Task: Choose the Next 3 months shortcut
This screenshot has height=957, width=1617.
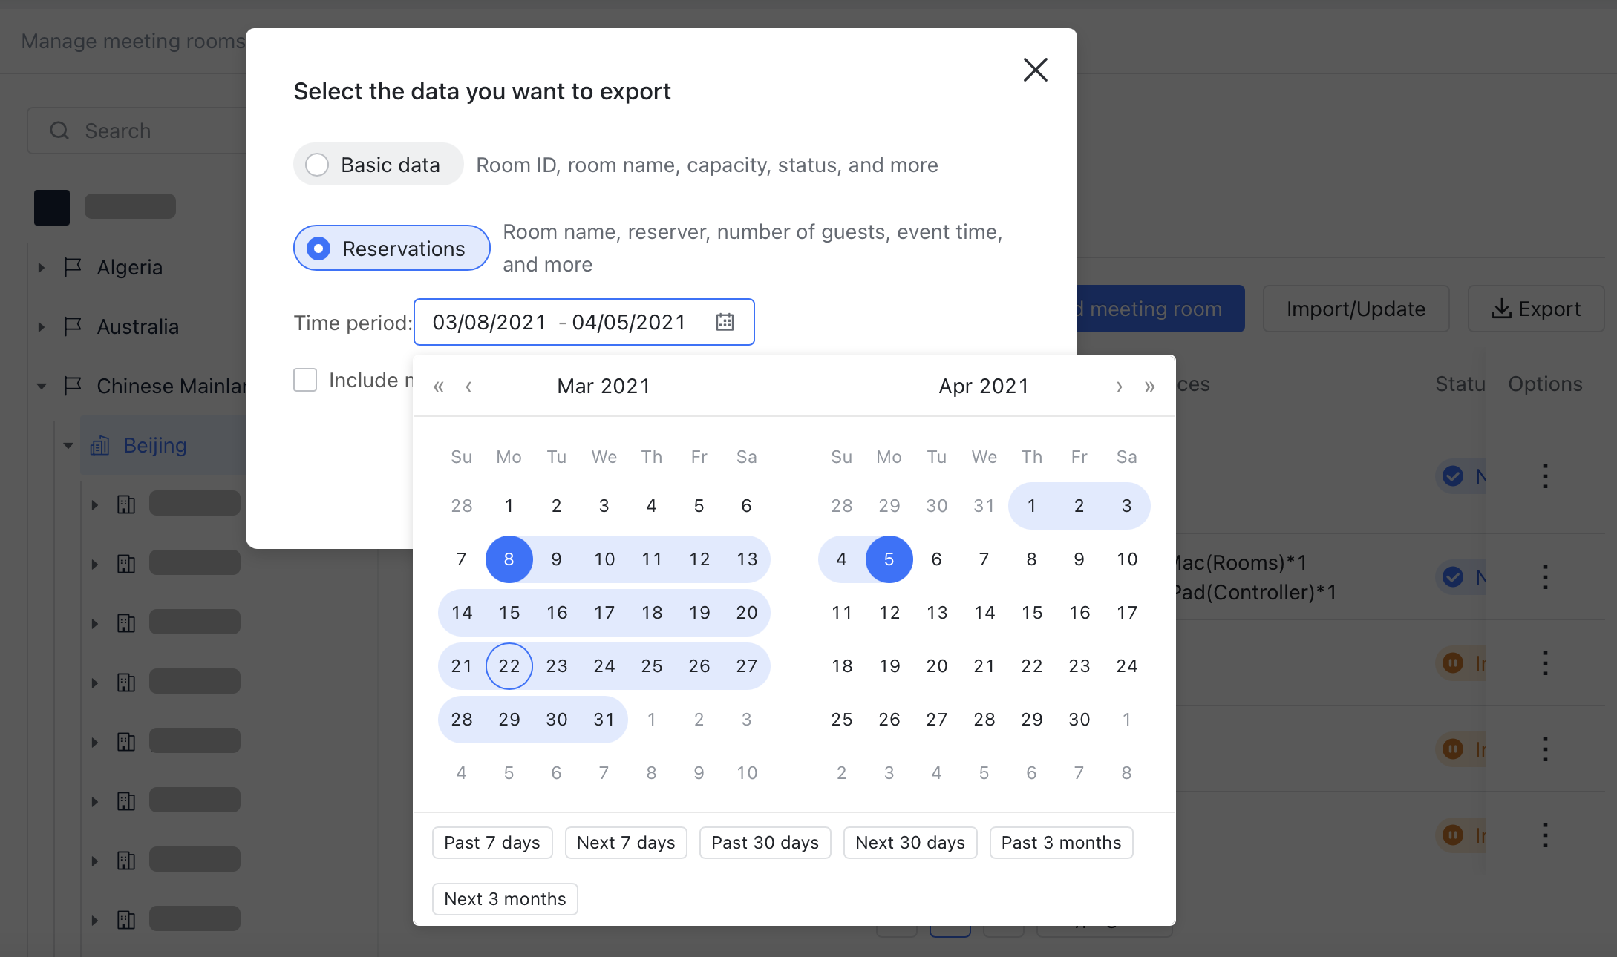Action: pos(505,899)
